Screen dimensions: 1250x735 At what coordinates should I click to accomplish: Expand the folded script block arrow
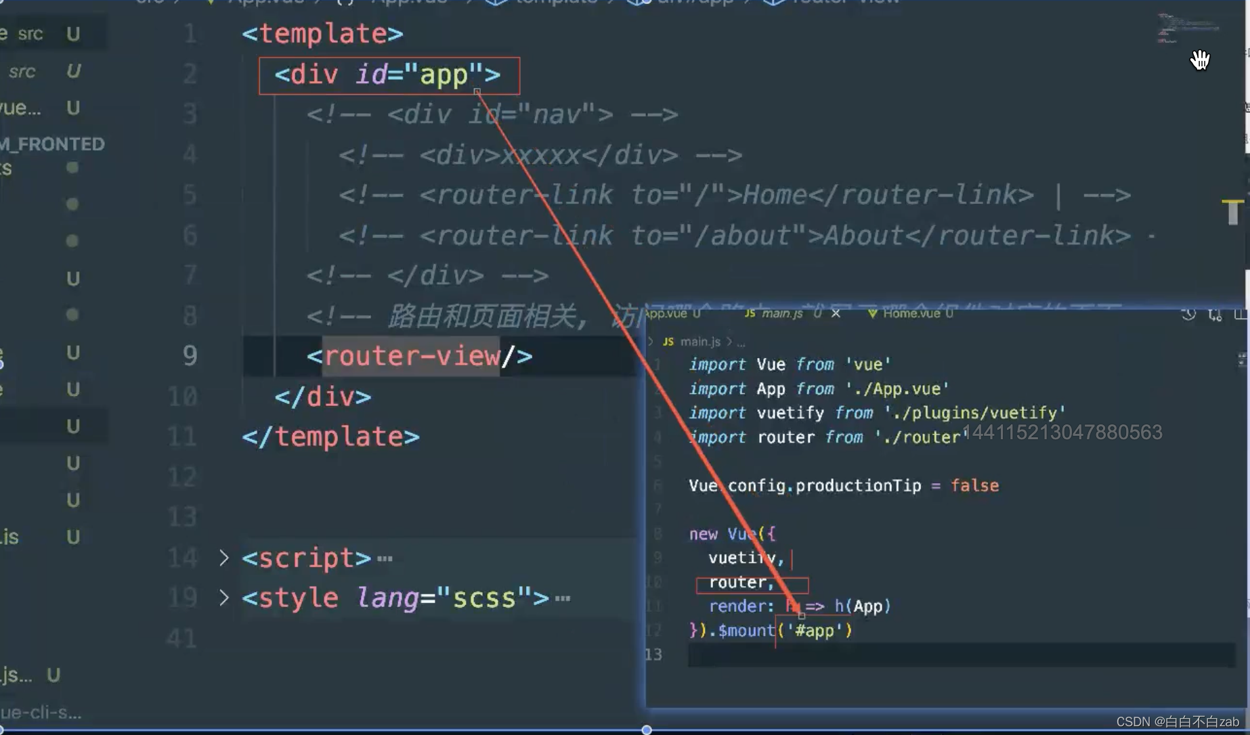pyautogui.click(x=223, y=558)
